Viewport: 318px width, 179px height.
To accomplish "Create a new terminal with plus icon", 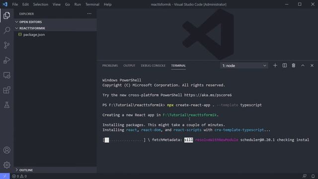I will coord(275,66).
